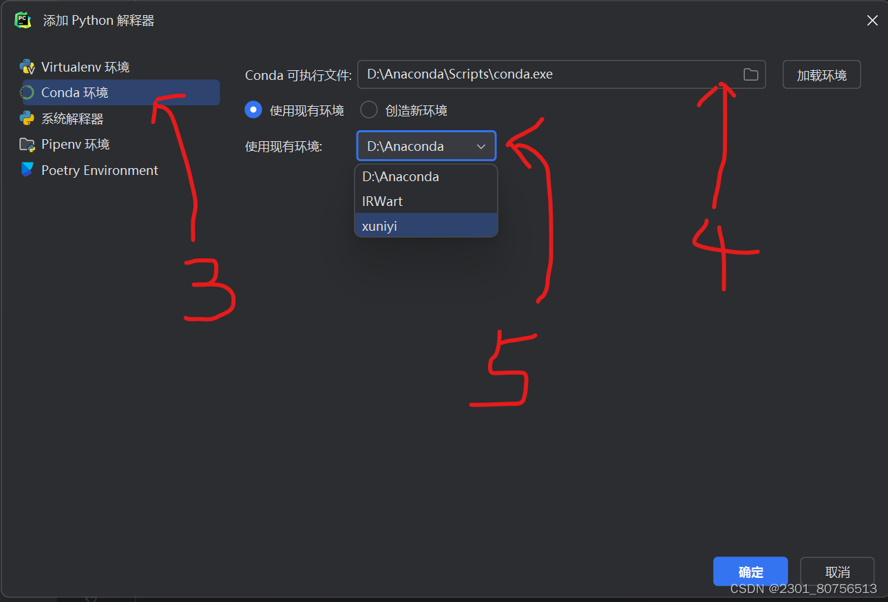Click the 使用现有环境: field label

point(284,146)
